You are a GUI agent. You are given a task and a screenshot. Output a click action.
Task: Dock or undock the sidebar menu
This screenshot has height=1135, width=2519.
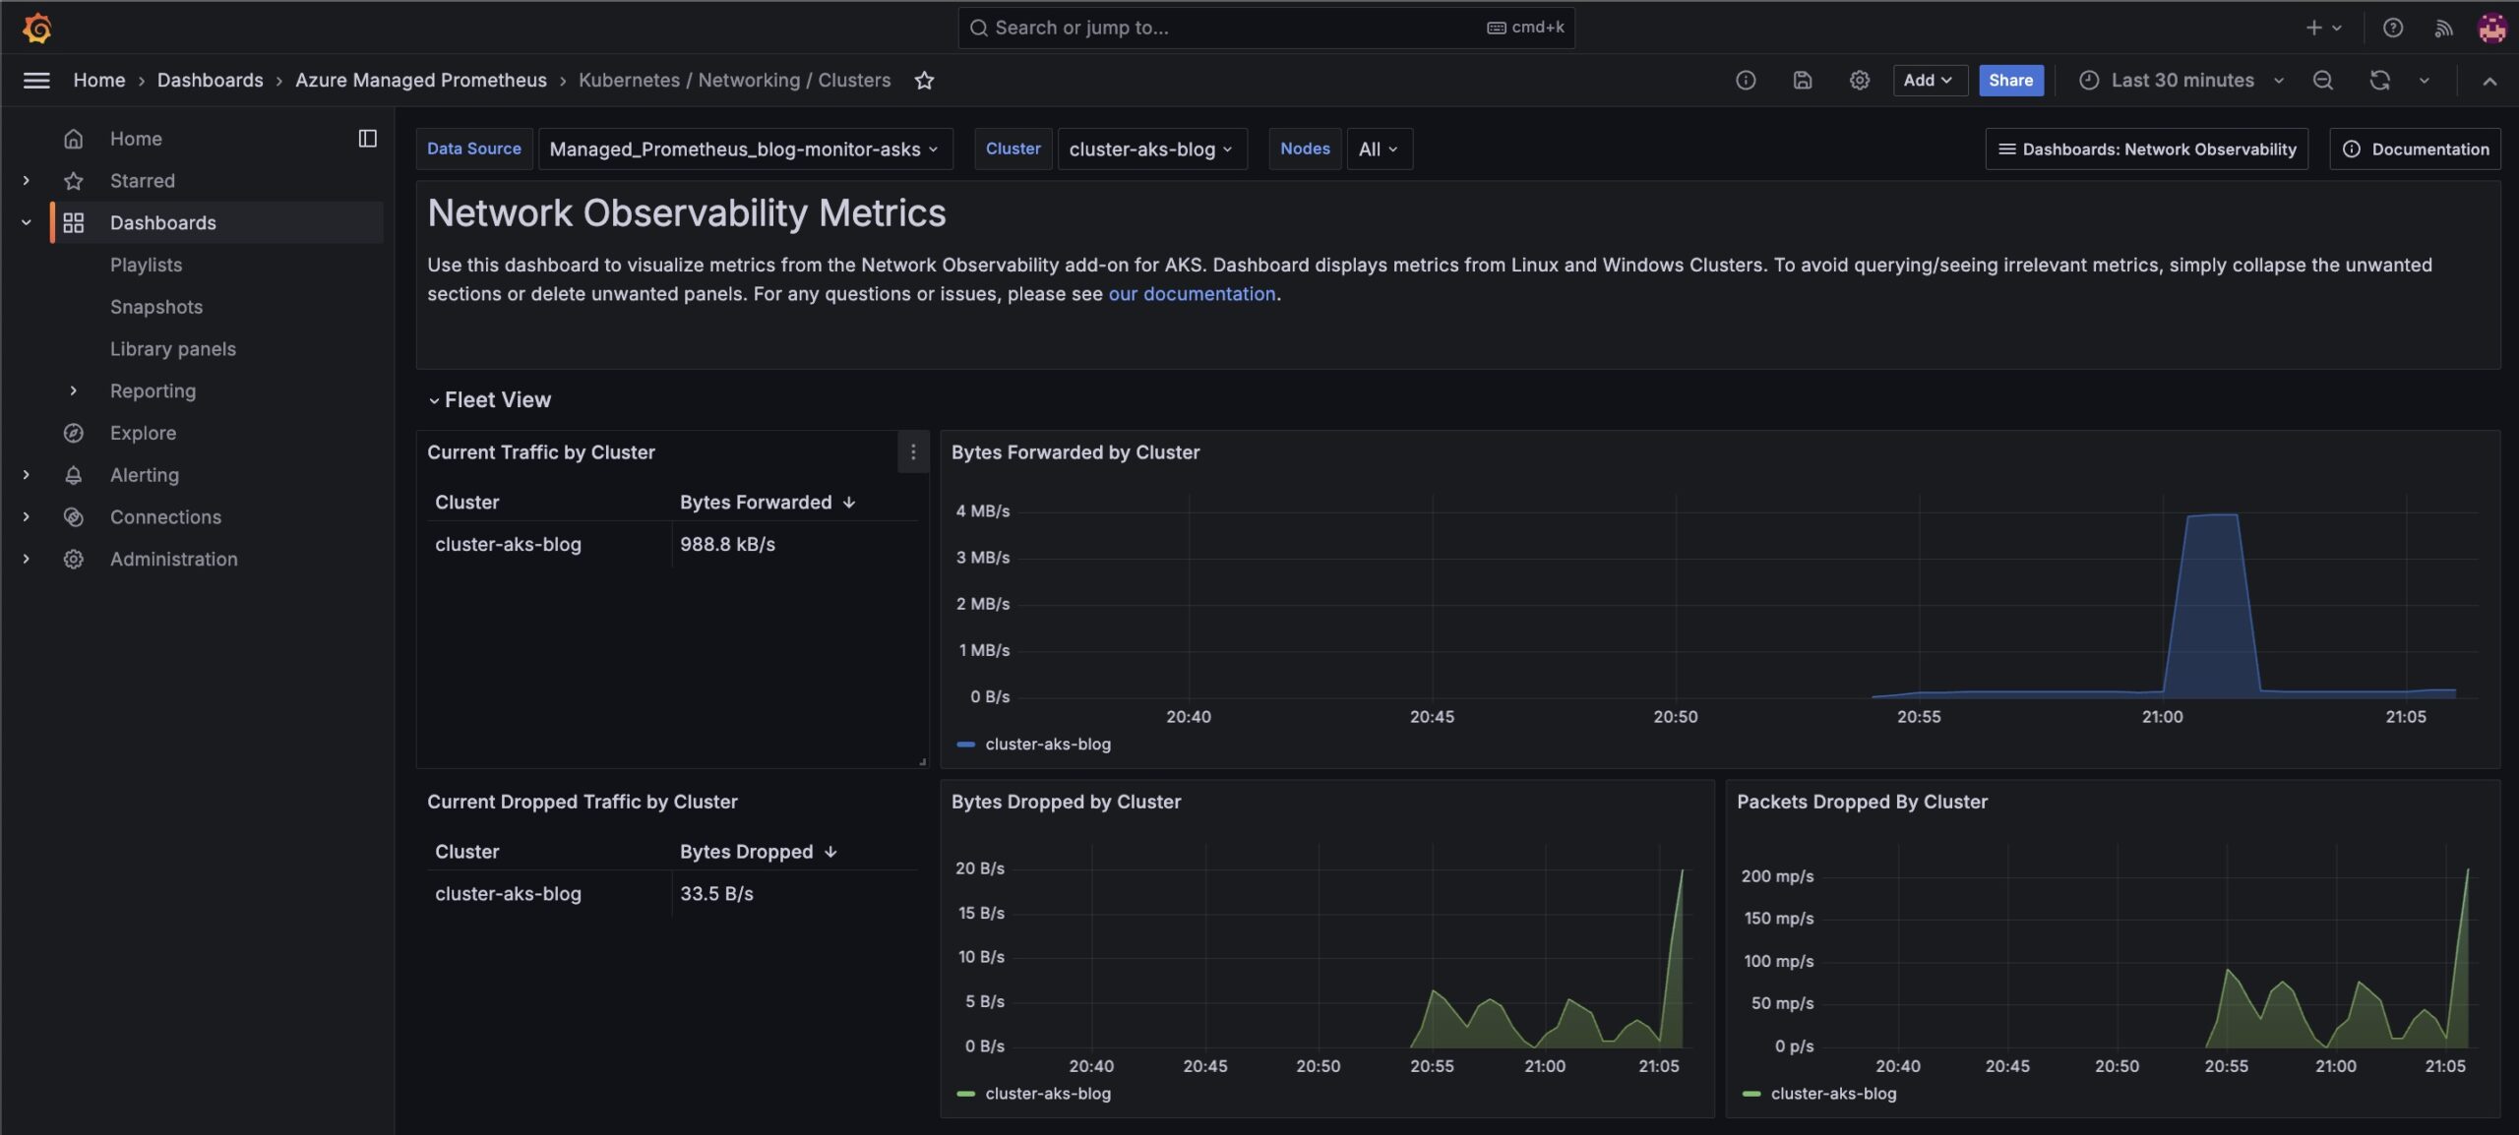(367, 139)
